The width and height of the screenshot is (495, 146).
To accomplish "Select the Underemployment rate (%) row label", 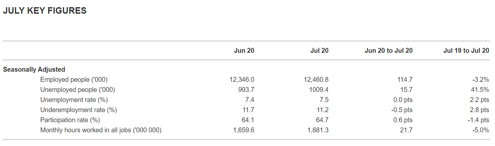I will [x=79, y=110].
